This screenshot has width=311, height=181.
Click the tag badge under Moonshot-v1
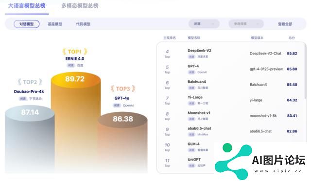191,119
